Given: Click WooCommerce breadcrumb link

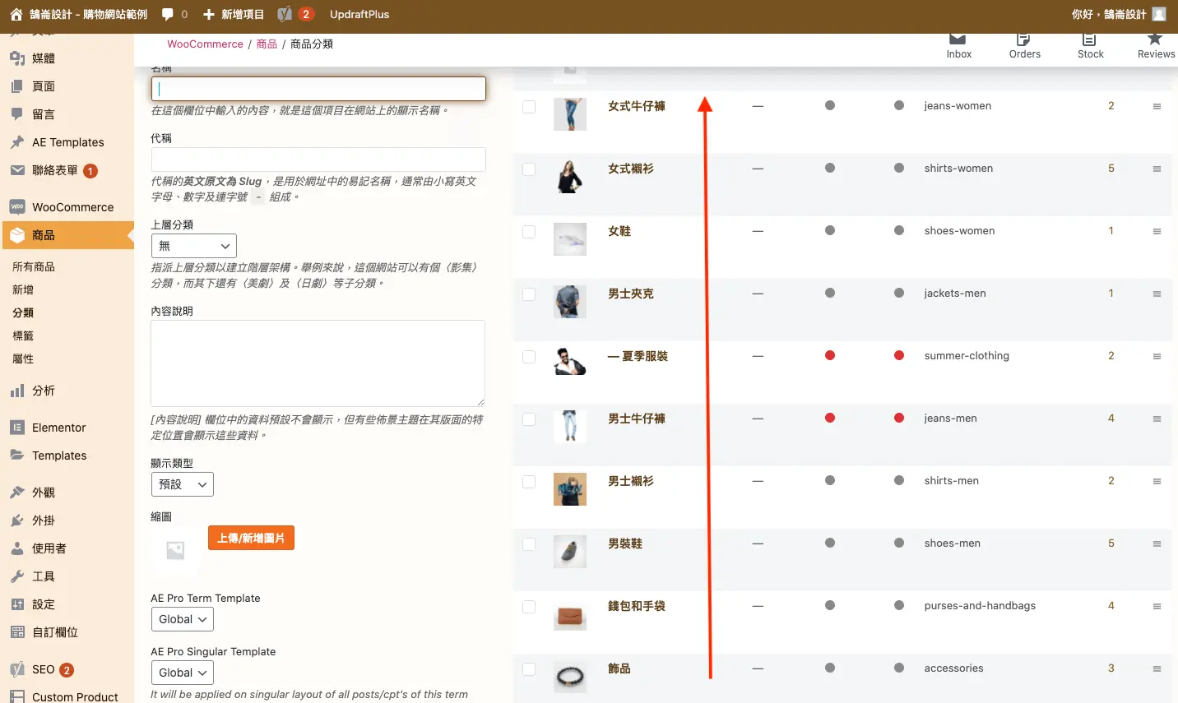Looking at the screenshot, I should (205, 44).
